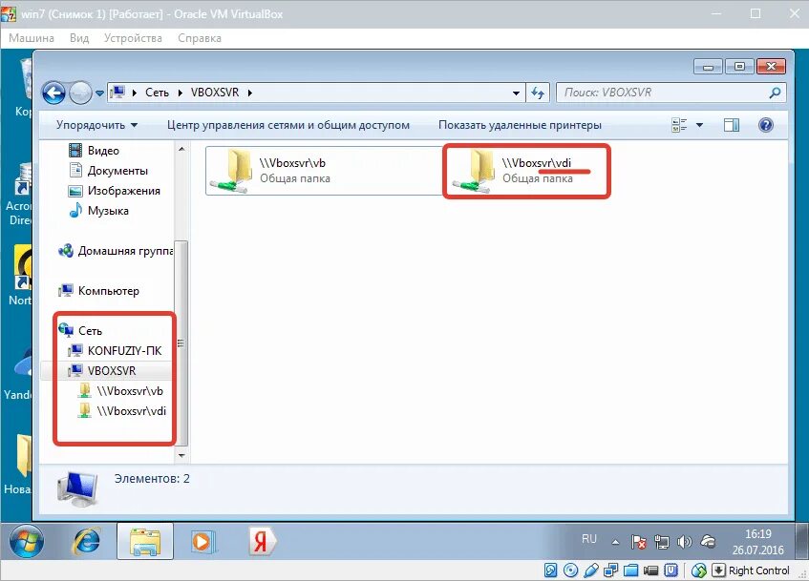Open the Explorer help question-mark icon
The height and width of the screenshot is (581, 809).
point(766,125)
